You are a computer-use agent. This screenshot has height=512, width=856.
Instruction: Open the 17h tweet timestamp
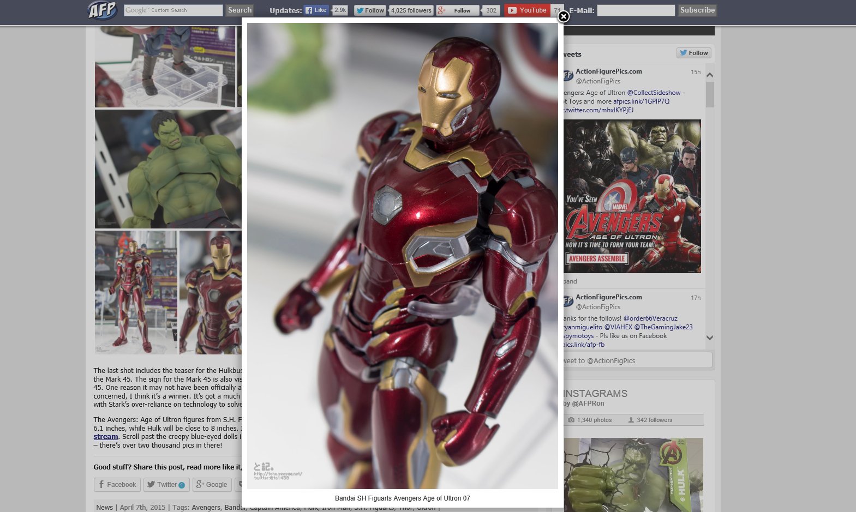696,298
